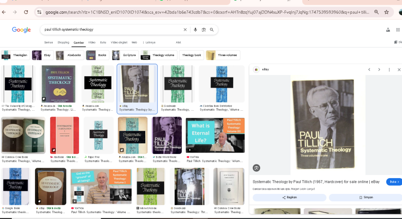The image size is (402, 219).
Task: Reload the current page
Action: [26, 12]
